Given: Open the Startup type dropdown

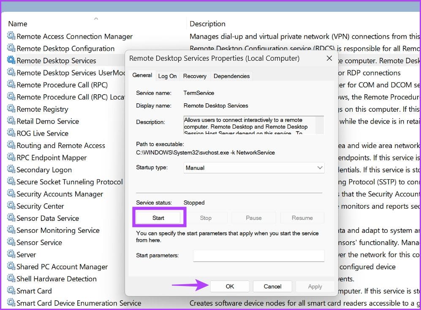Looking at the screenshot, I should click(254, 168).
